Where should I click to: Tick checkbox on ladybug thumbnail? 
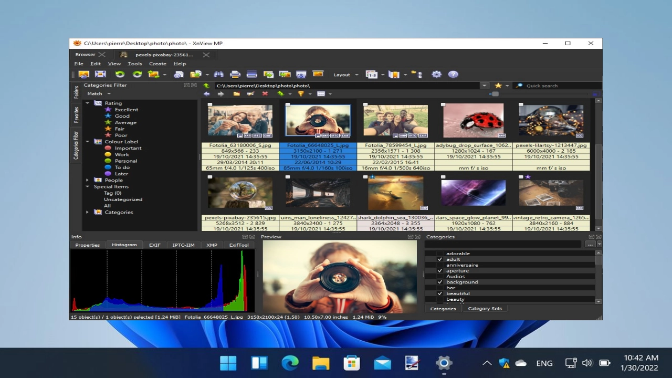(x=443, y=105)
